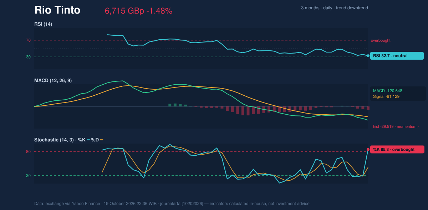Click the Rio Tinto title
Viewport: 428px width, 210px height.
(57, 10)
